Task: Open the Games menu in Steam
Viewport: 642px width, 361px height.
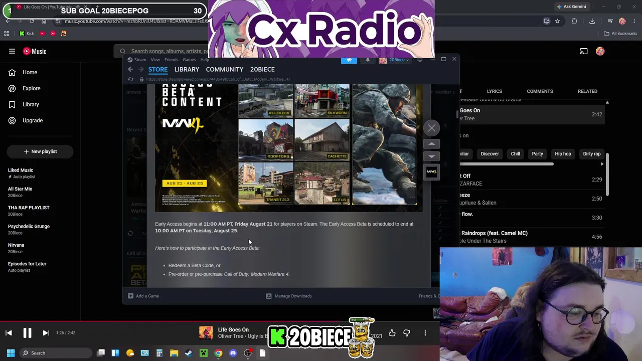Action: pyautogui.click(x=189, y=60)
